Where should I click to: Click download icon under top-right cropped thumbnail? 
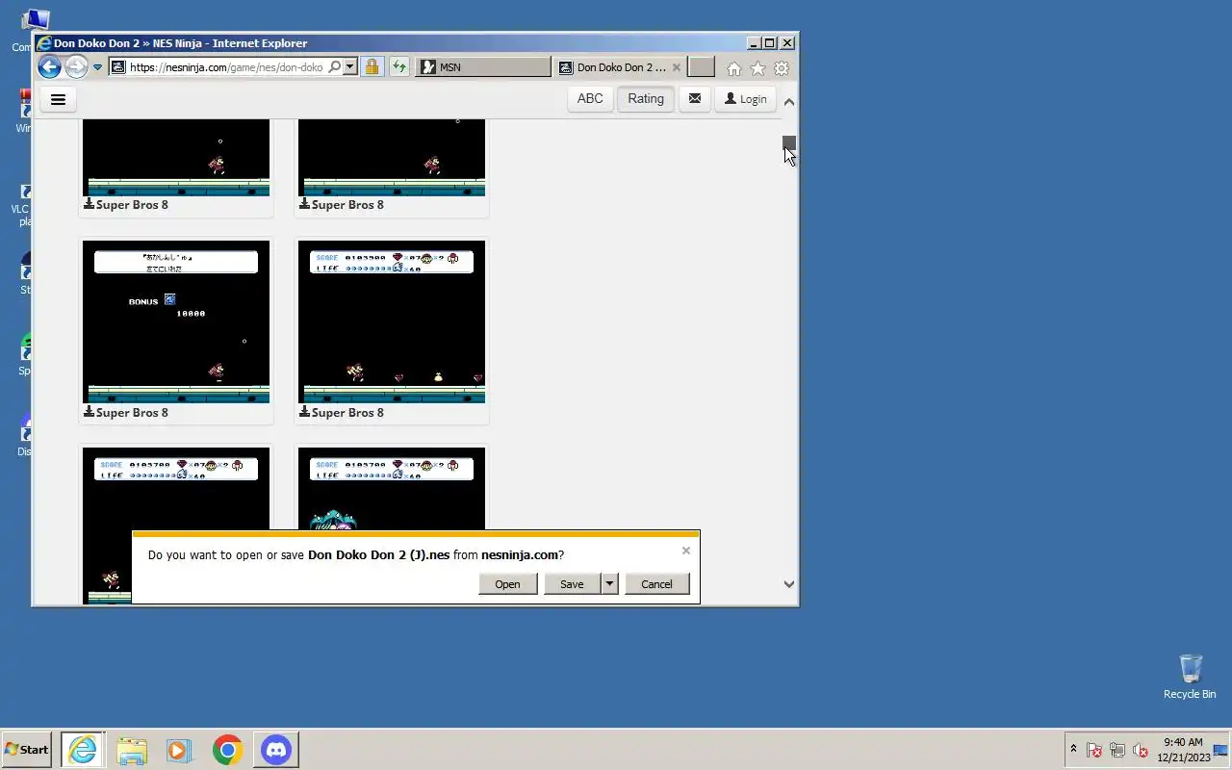tap(304, 204)
